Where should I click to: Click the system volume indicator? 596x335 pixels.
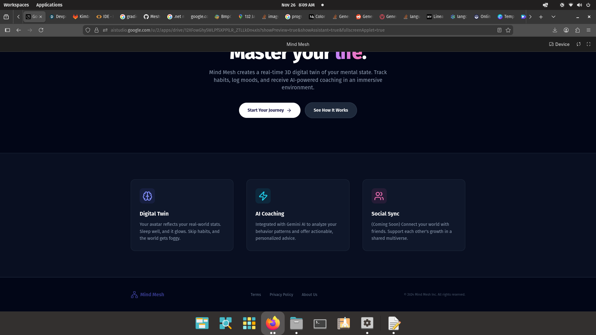[x=579, y=5]
